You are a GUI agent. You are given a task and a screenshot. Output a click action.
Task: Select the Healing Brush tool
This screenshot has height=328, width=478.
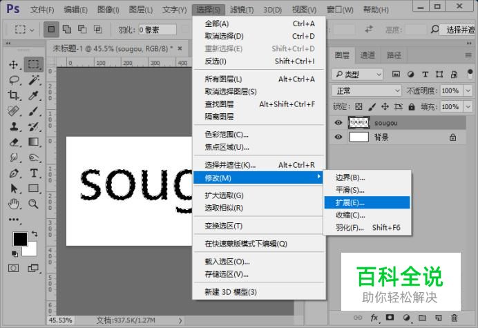13,111
